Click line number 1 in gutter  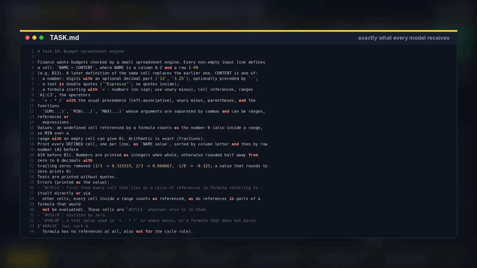click(33, 51)
